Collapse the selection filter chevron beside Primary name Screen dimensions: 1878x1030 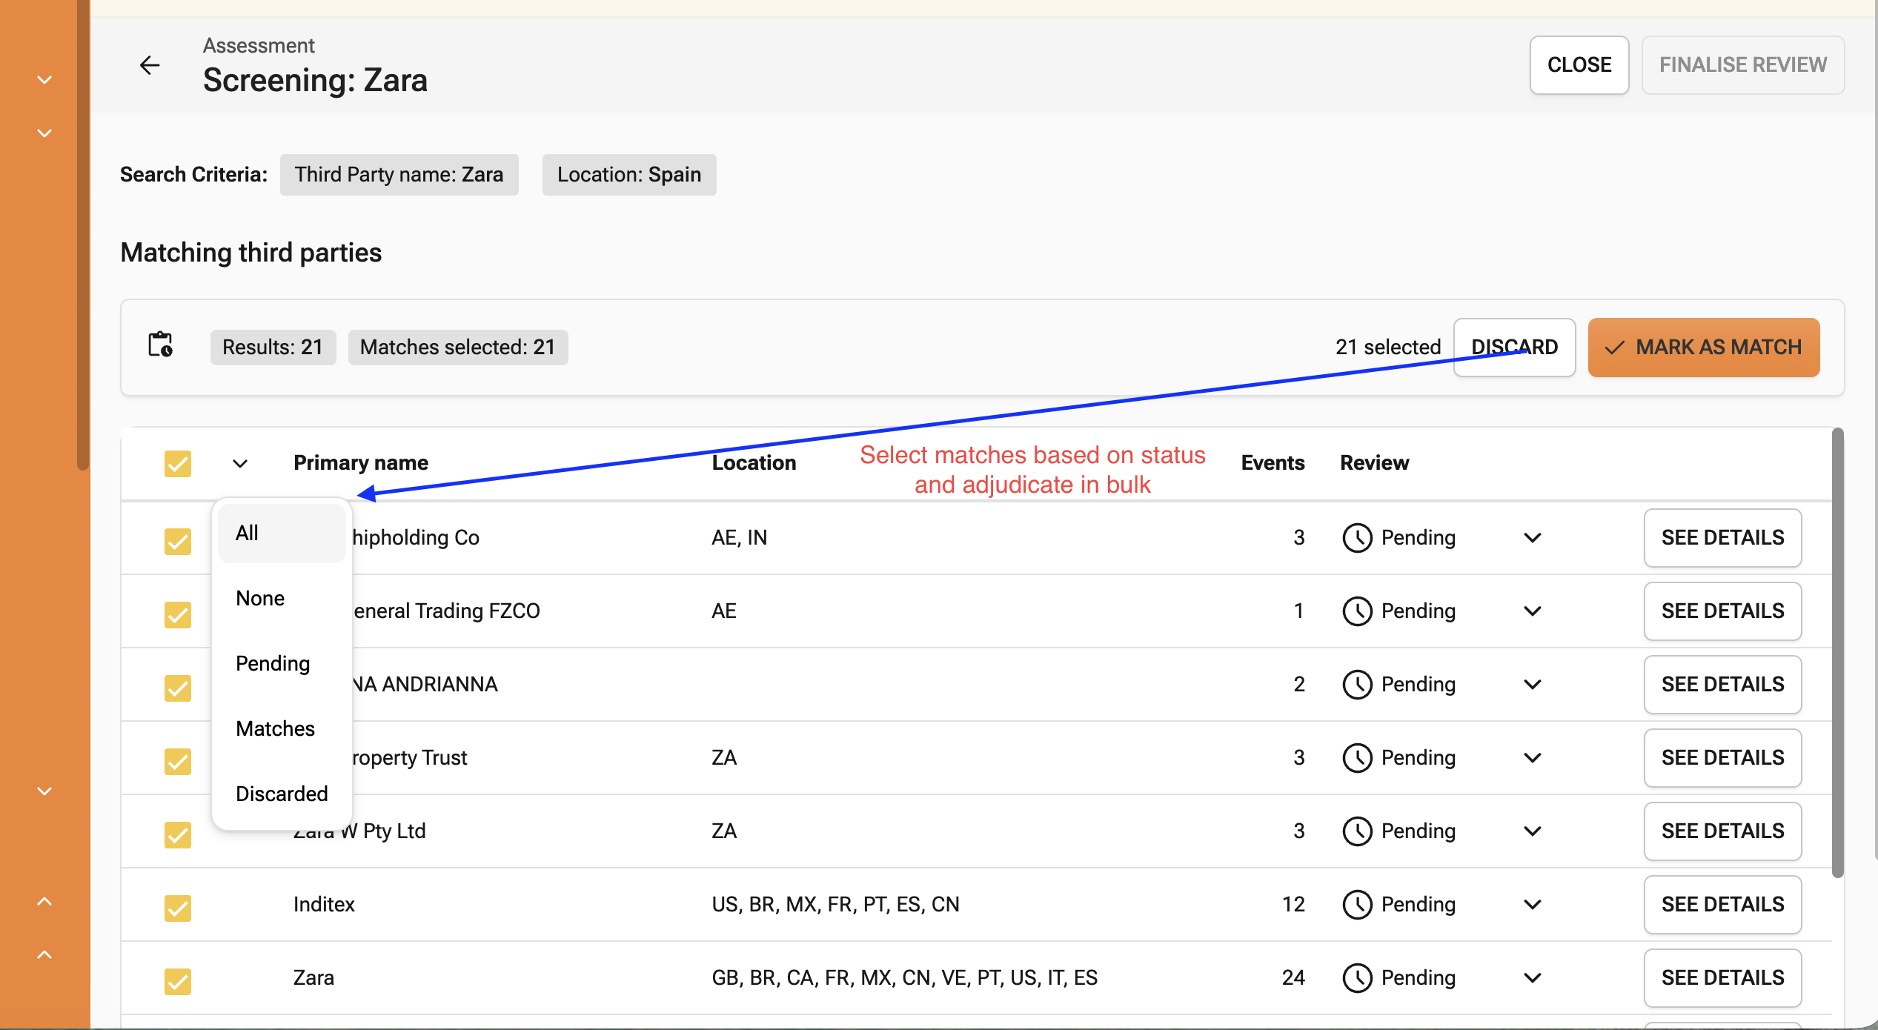[240, 464]
